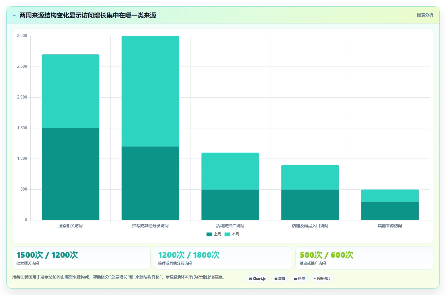Click the 活动或推广访问 axis label
The width and height of the screenshot is (446, 295).
230,226
